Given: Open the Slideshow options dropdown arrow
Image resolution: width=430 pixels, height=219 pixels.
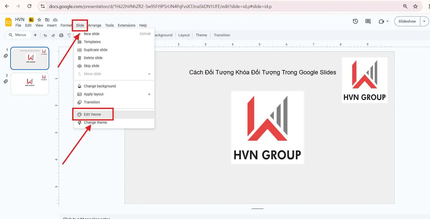Looking at the screenshot, I should (x=424, y=21).
